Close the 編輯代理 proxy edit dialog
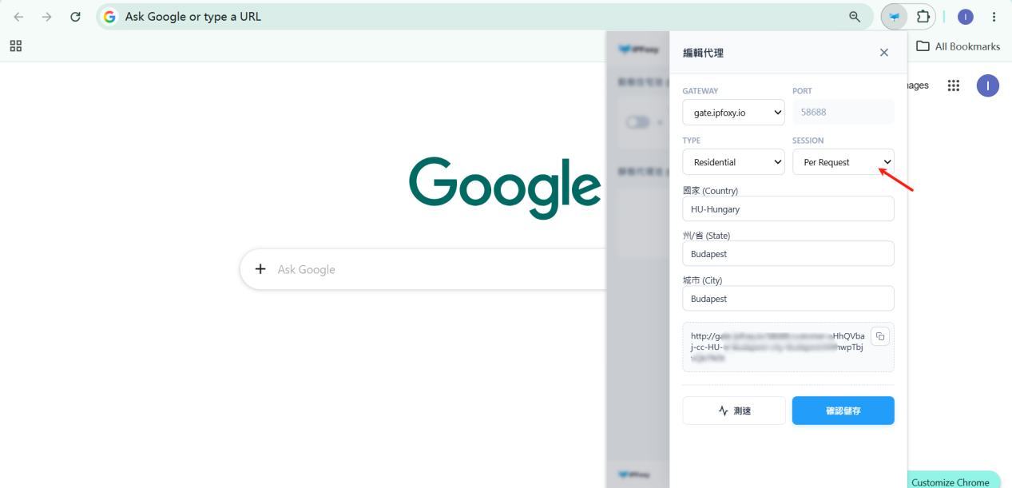 tap(883, 53)
